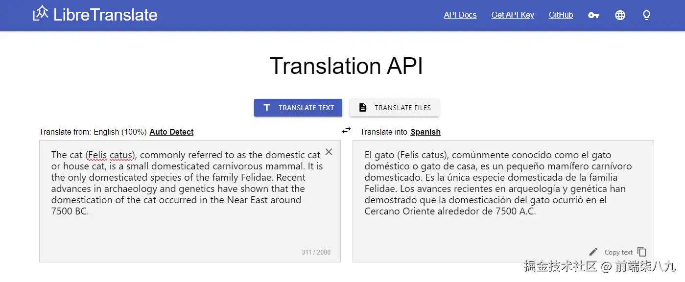This screenshot has height=282, width=685.
Task: Click the Spanish translation output area
Action: [x=503, y=230]
